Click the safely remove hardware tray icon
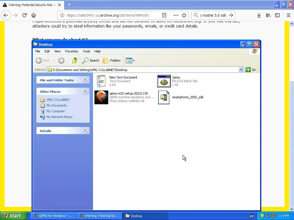294x220 pixels. pos(267,216)
